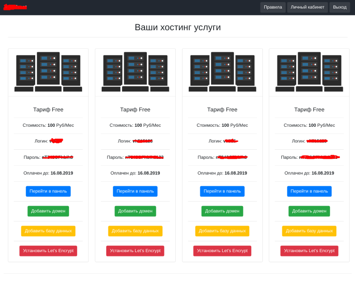
Task: Click the server rack image in first card
Action: coord(48,72)
